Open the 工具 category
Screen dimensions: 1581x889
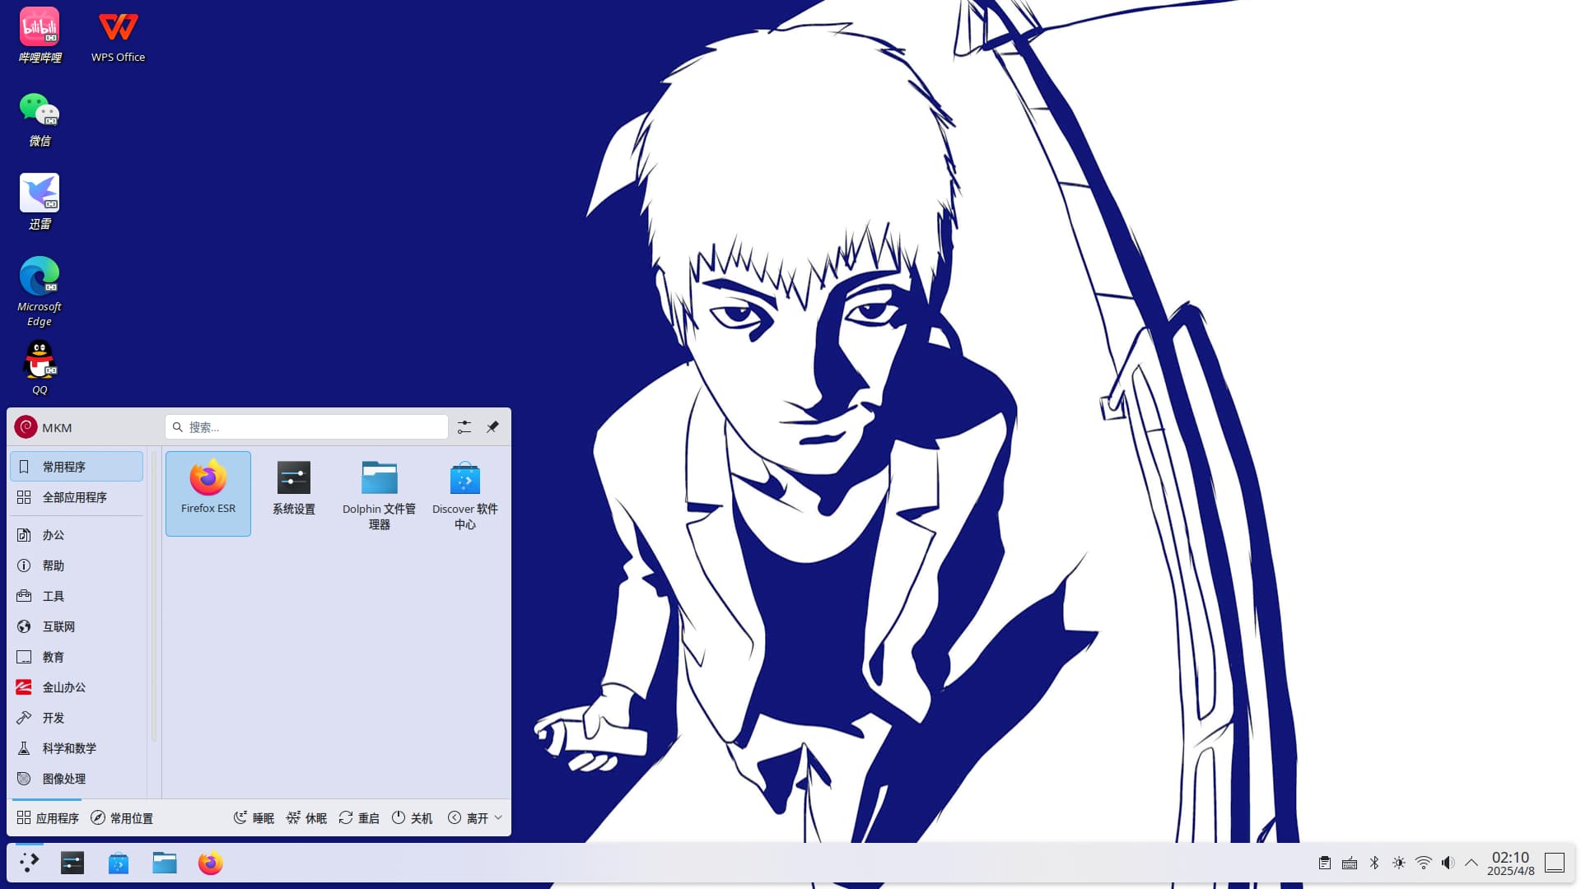click(x=77, y=596)
